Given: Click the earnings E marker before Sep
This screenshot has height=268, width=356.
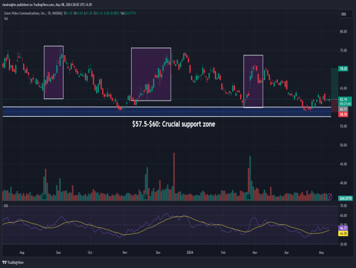Looking at the screenshot, I should click(44, 196).
